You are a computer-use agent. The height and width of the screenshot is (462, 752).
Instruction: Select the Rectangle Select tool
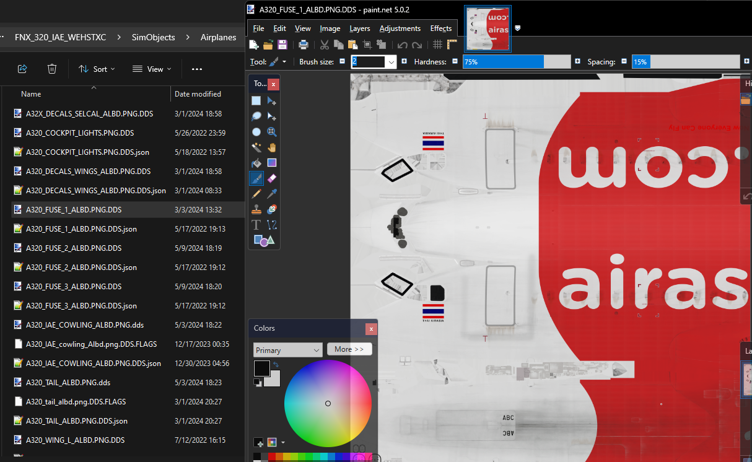point(256,101)
